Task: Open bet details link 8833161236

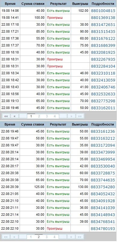Action: point(103,132)
